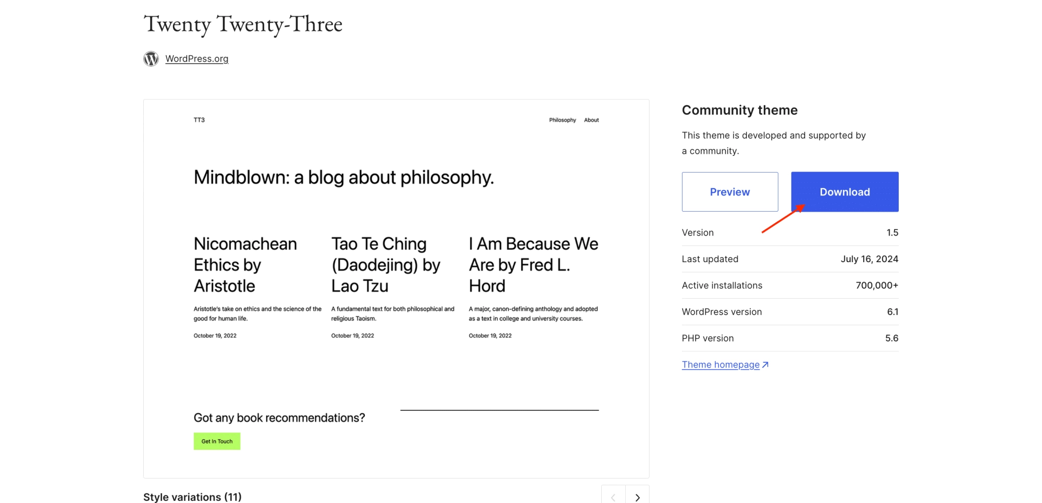Click the Style variations (11) heading
The width and height of the screenshot is (1042, 503).
pyautogui.click(x=192, y=497)
